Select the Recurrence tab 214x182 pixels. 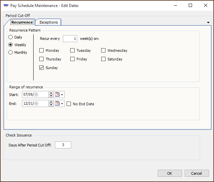coord(22,22)
